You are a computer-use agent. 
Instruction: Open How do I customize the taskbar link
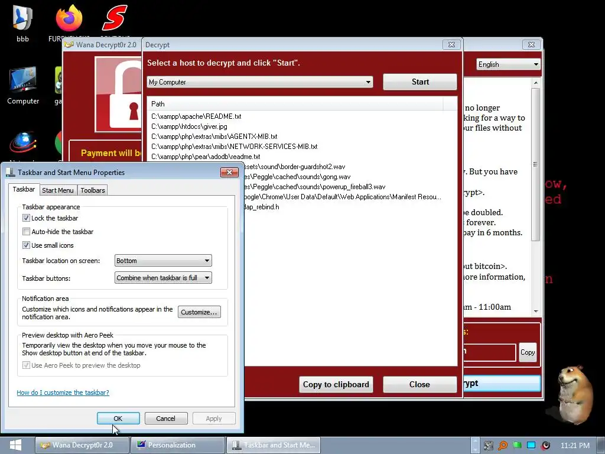tap(63, 393)
